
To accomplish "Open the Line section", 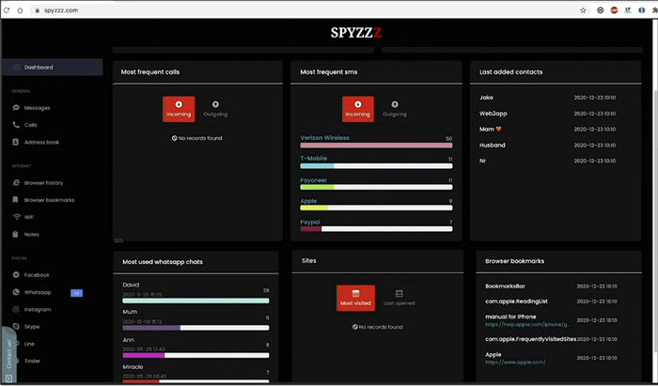I will point(29,344).
